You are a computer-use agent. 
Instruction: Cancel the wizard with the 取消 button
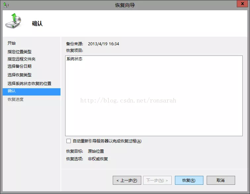tap(221, 180)
